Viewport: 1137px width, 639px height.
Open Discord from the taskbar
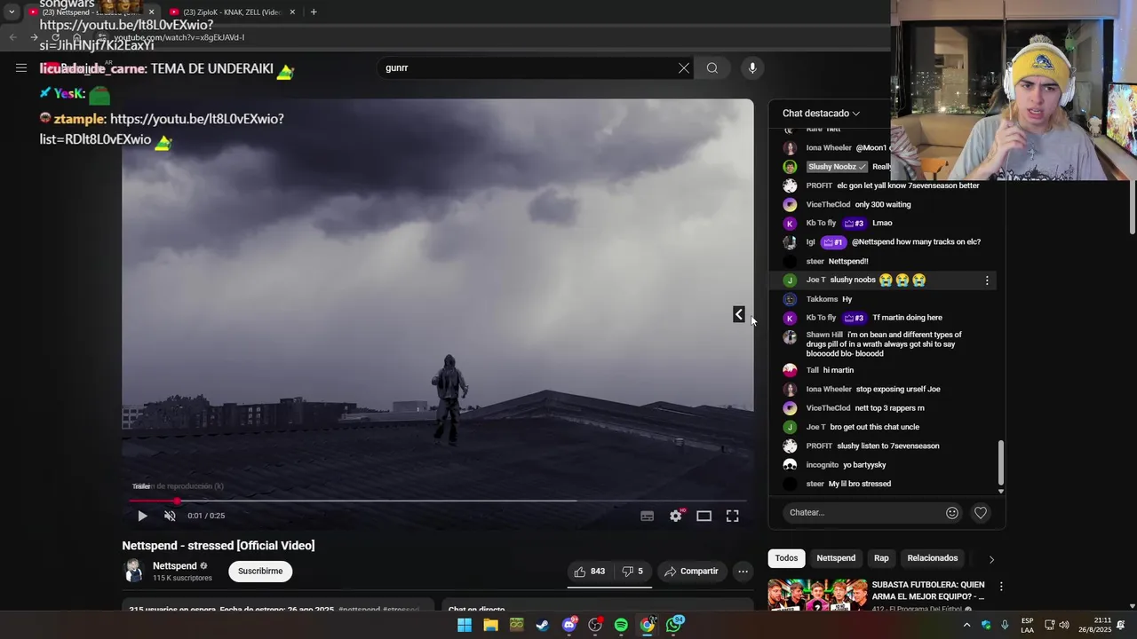(569, 625)
